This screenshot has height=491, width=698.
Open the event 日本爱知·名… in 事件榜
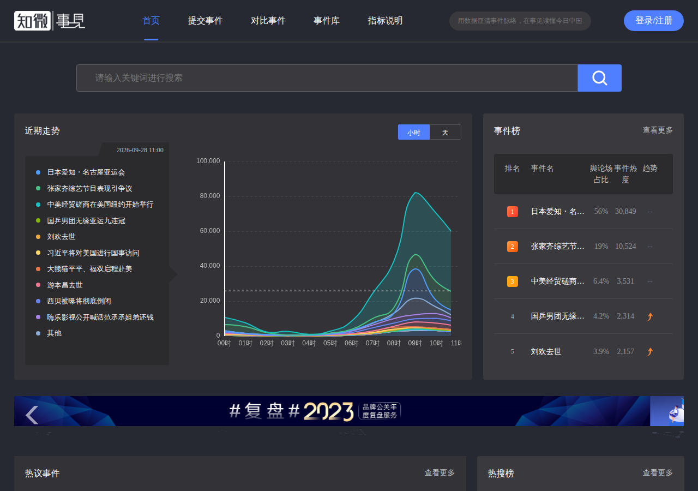point(558,212)
